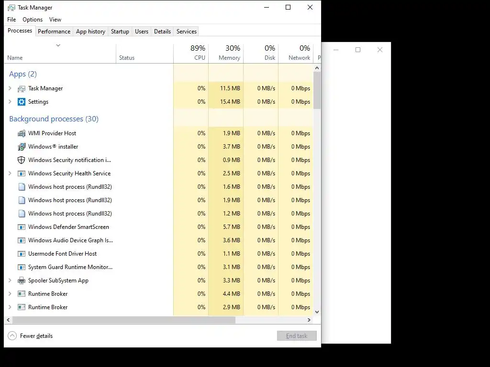
Task: Click the 15.4 MB memory cell of Settings
Action: pyautogui.click(x=226, y=102)
